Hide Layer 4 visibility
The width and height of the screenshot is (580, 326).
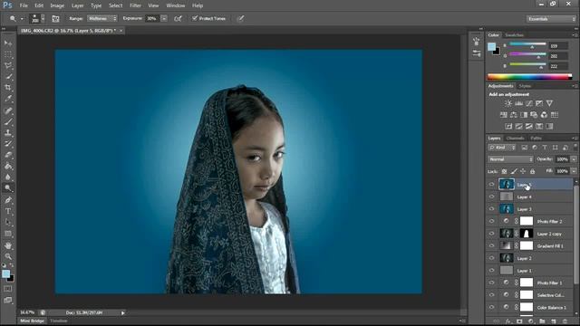tap(491, 197)
